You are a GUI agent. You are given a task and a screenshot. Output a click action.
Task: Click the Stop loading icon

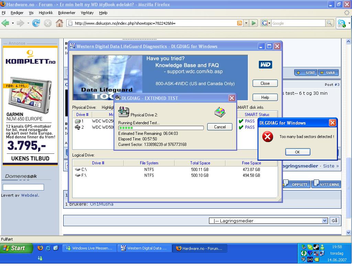coord(47,23)
